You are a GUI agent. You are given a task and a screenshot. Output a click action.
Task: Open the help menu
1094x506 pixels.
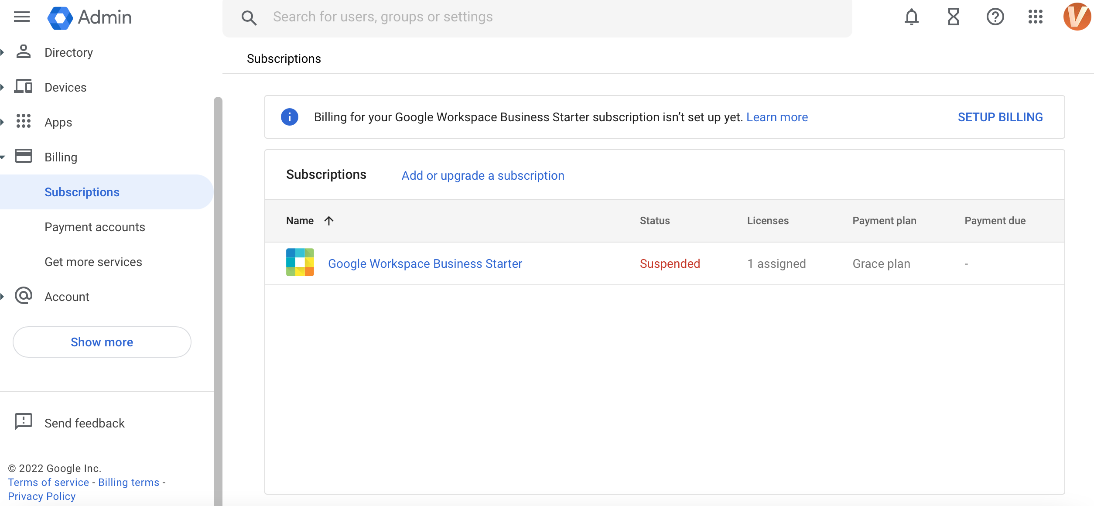tap(995, 17)
